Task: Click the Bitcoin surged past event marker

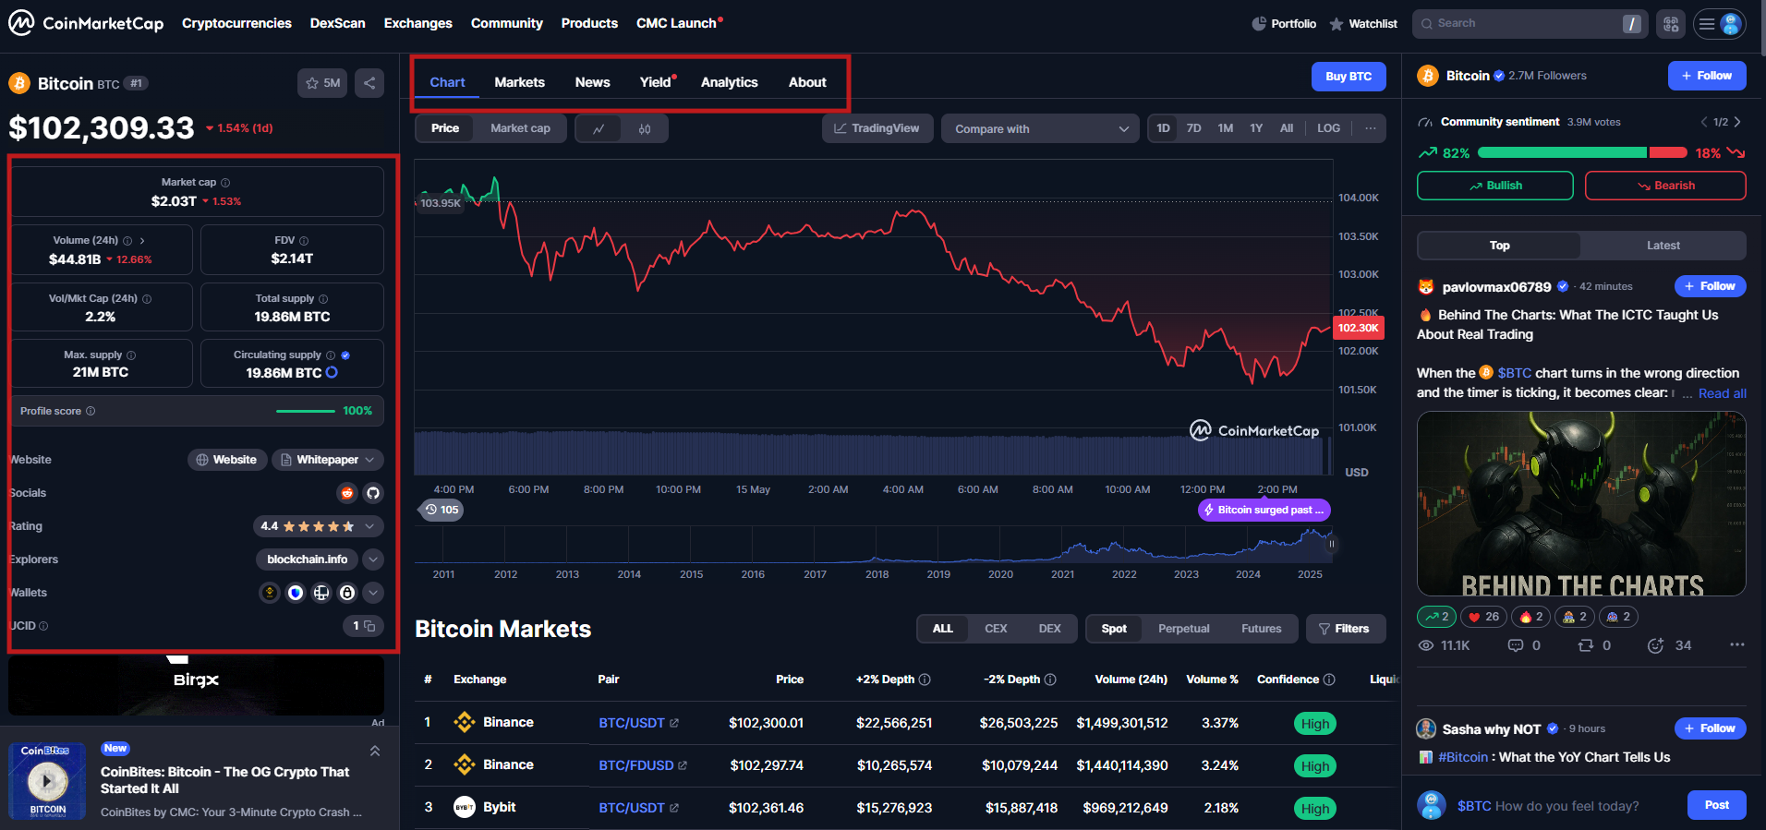Action: [x=1264, y=510]
